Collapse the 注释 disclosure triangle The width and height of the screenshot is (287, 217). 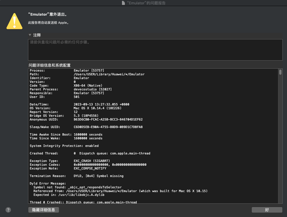click(x=30, y=35)
